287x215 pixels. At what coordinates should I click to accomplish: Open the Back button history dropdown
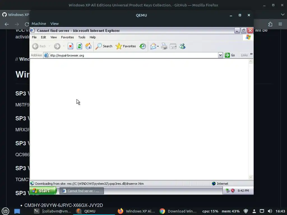(49, 46)
